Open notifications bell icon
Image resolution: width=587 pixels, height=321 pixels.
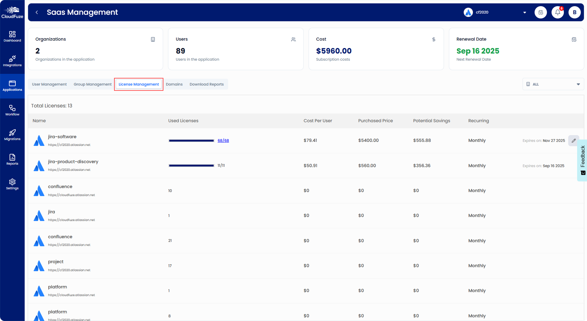(558, 12)
